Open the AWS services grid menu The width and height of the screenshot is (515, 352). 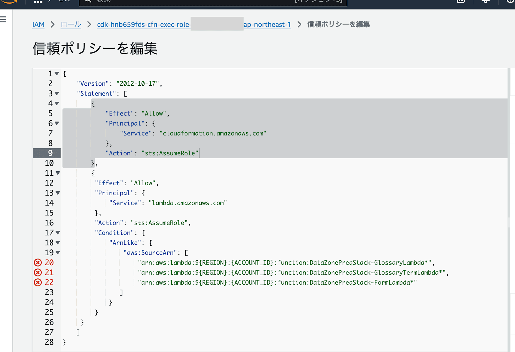click(38, 1)
